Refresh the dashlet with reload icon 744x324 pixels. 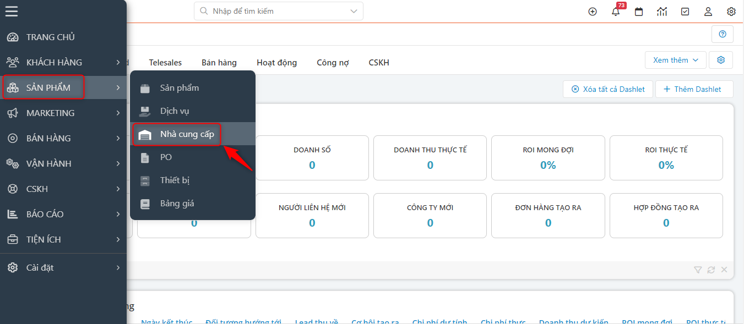point(711,270)
